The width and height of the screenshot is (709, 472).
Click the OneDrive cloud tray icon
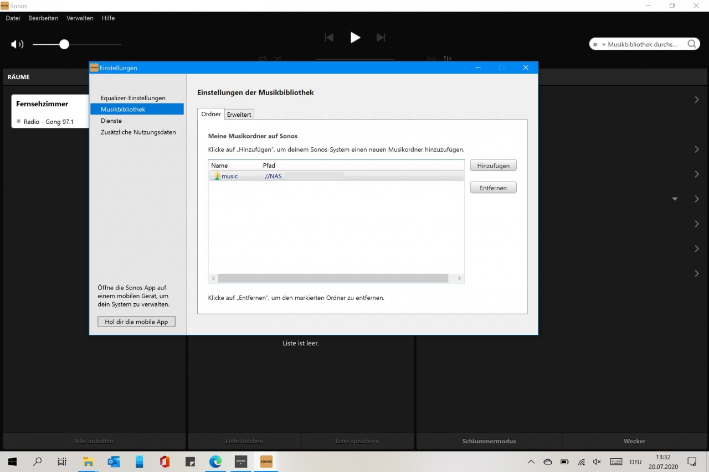click(548, 461)
